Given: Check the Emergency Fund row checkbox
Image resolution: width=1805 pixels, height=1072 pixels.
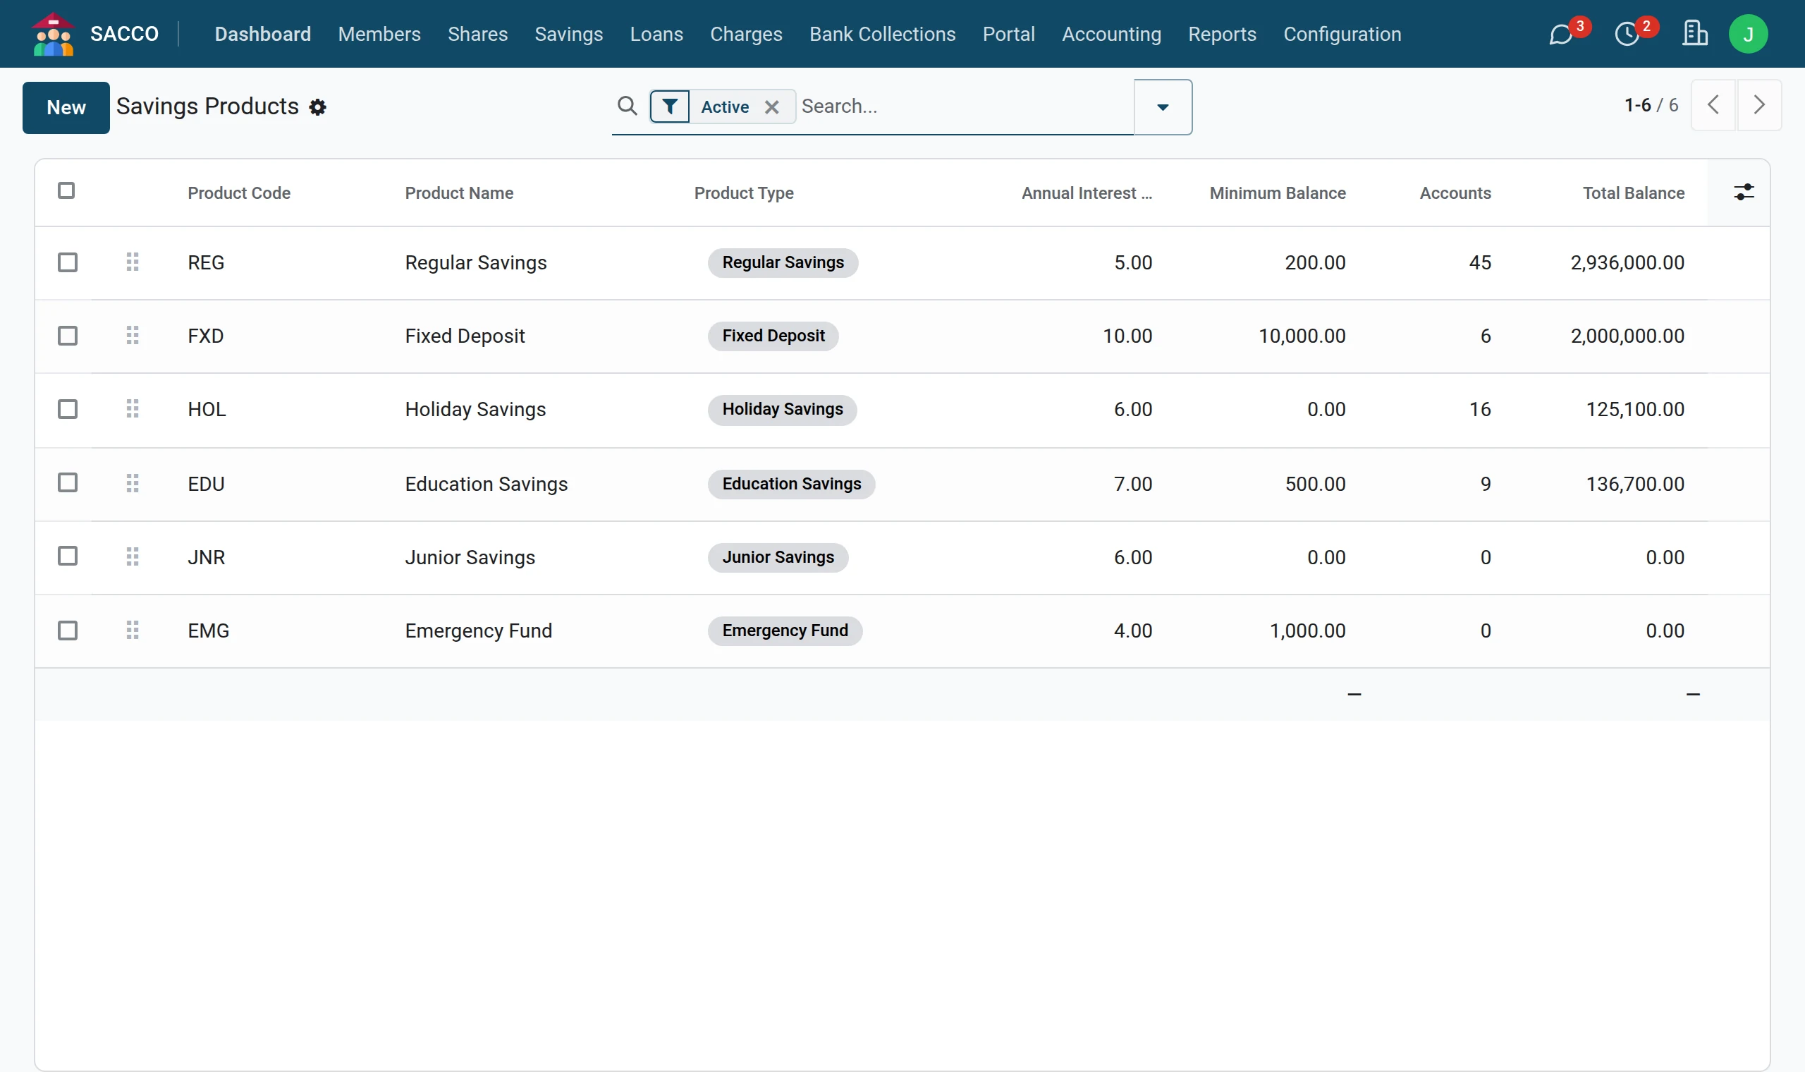Looking at the screenshot, I should 68,631.
